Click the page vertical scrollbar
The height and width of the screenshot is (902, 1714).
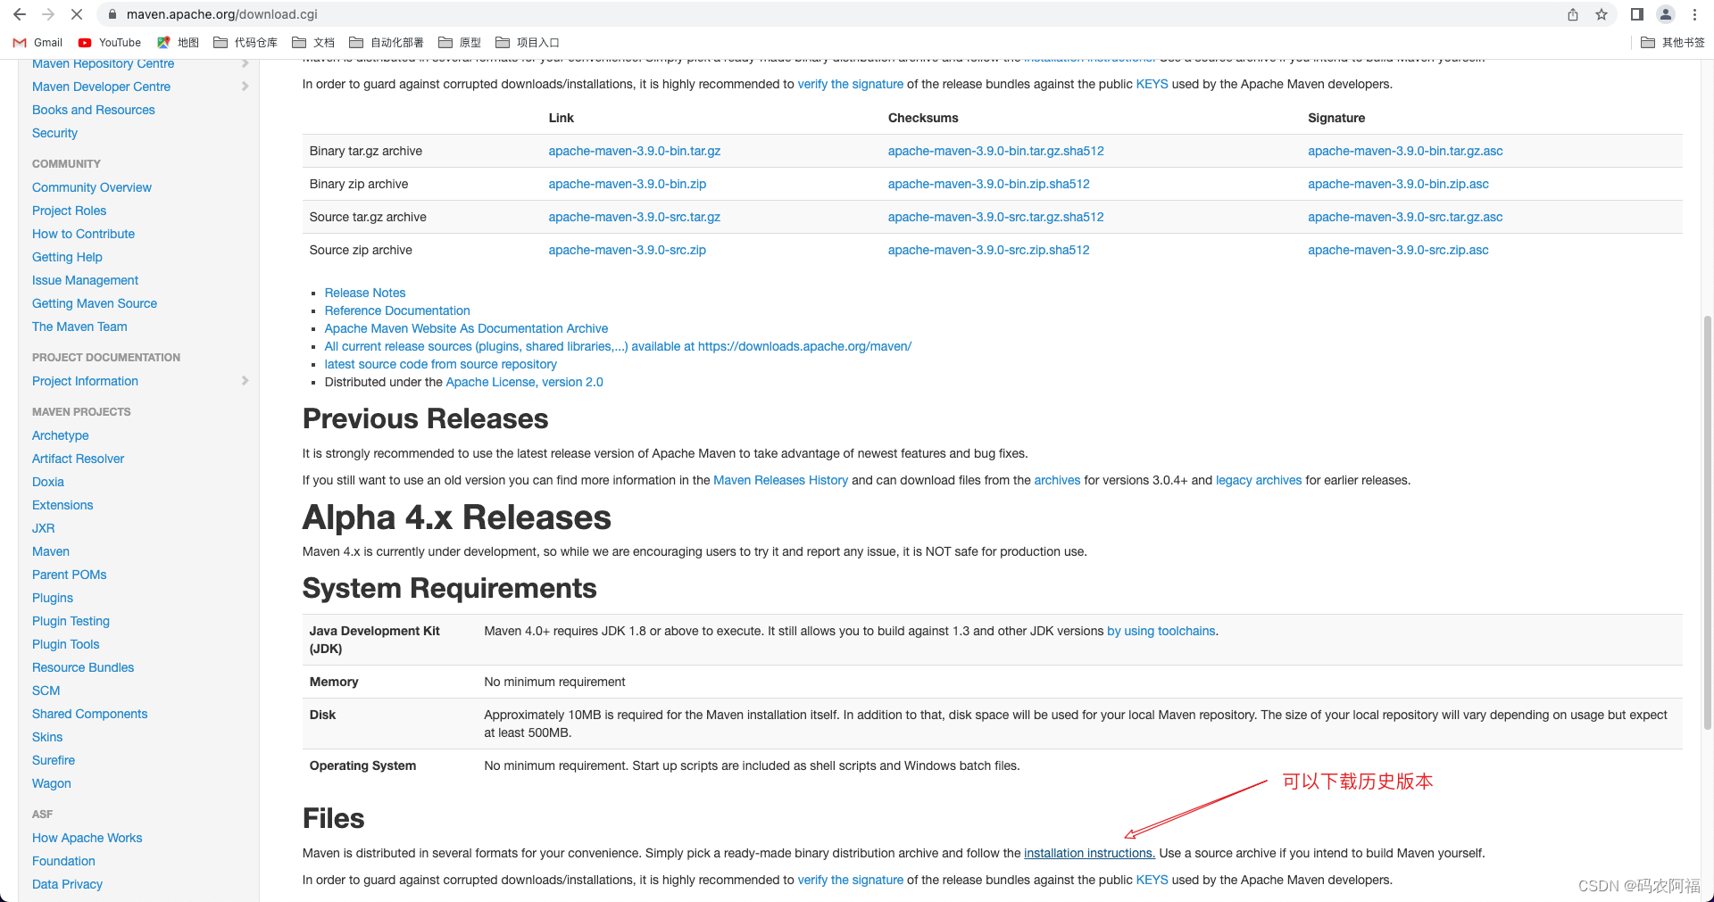pos(1708,522)
